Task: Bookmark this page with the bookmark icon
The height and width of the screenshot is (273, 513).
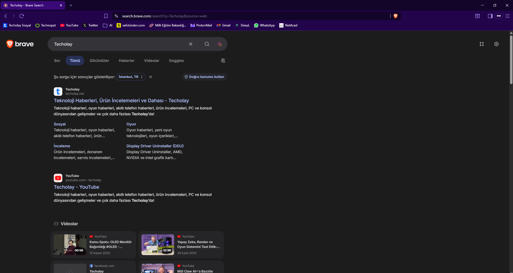Action: click(106, 16)
